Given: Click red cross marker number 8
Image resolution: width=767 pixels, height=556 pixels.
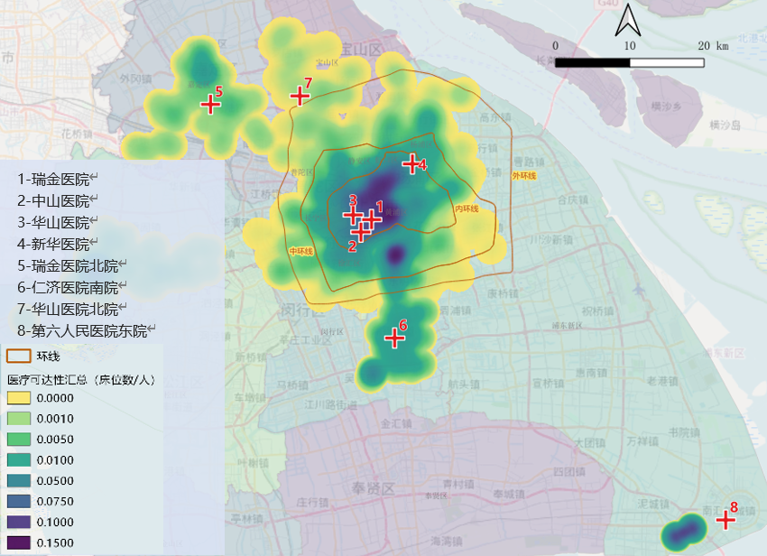Looking at the screenshot, I should point(725,520).
